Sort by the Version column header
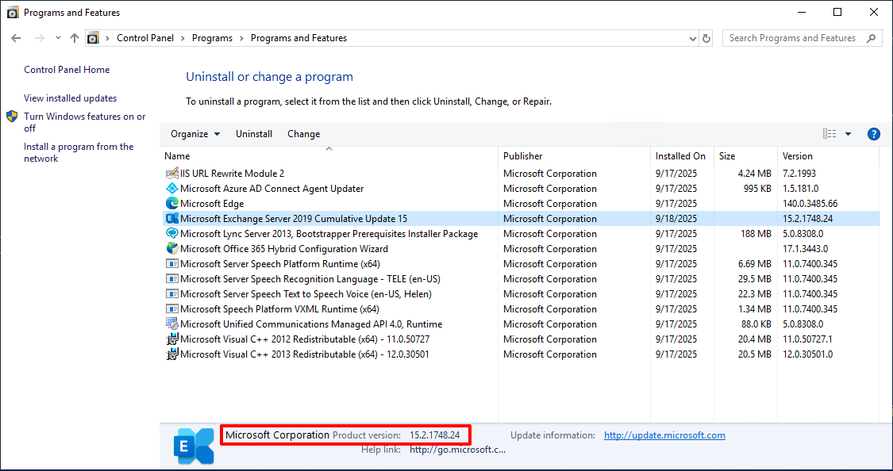Screen dimensions: 893x471 point(829,156)
